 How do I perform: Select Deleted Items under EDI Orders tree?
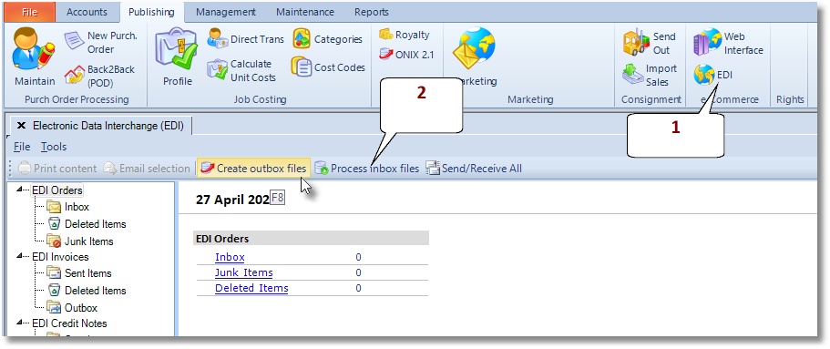click(87, 224)
